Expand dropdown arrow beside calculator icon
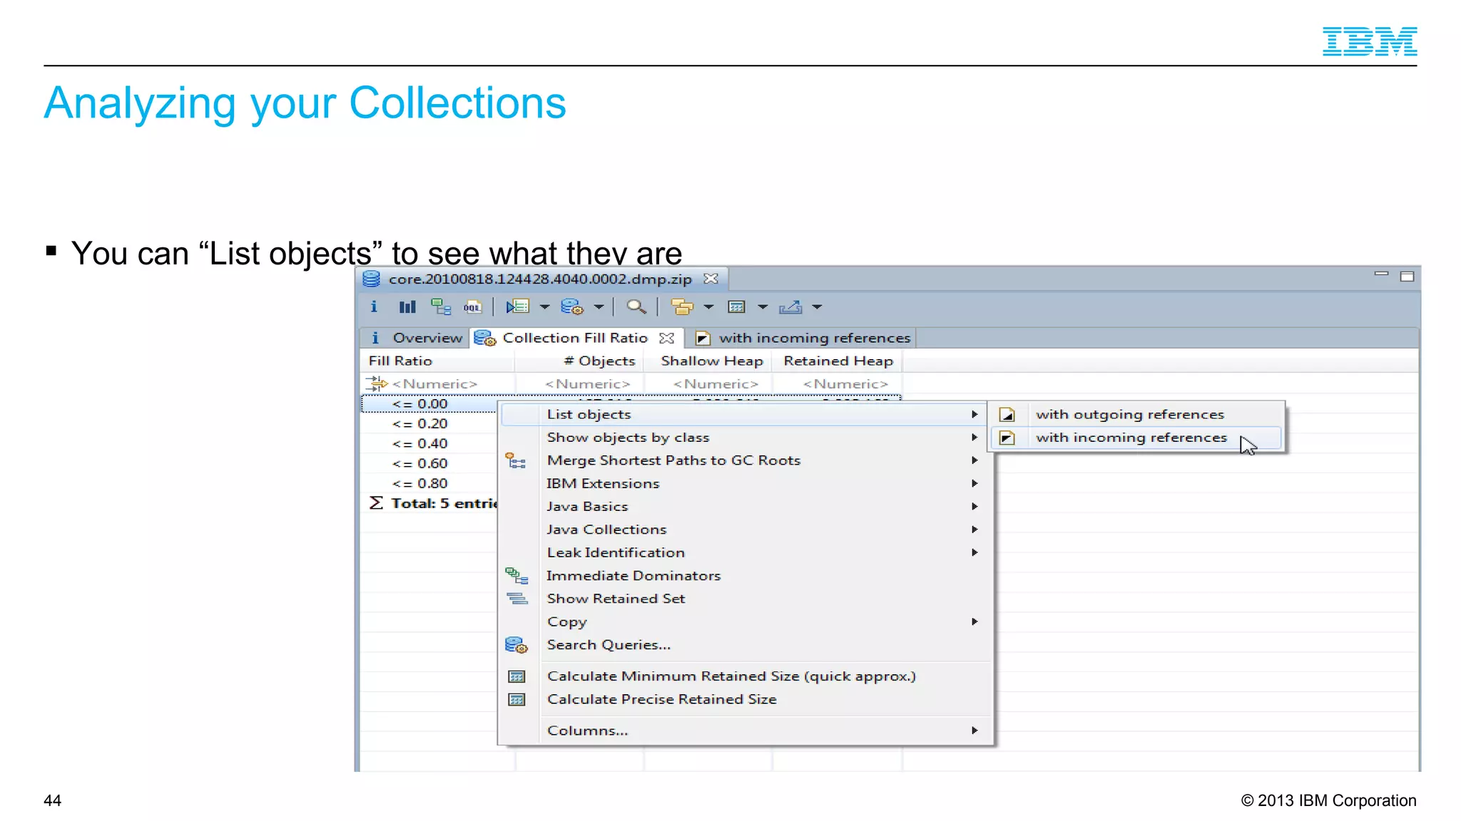1461x821 pixels. click(x=763, y=307)
